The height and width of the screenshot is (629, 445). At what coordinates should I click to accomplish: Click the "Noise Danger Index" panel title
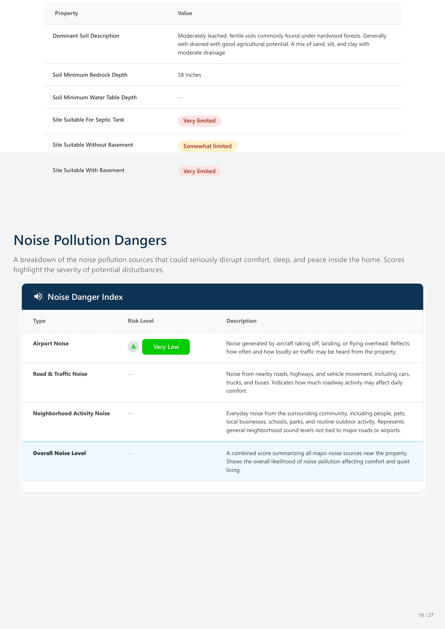[x=85, y=297]
